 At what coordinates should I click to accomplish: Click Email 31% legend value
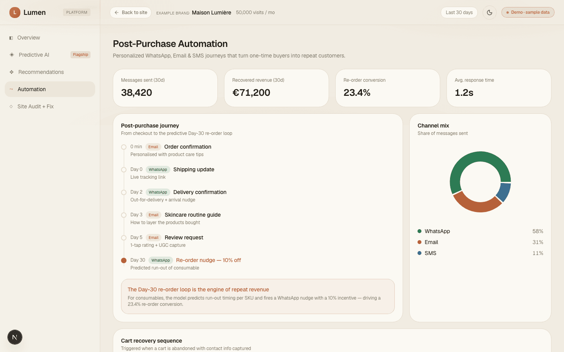[538, 242]
